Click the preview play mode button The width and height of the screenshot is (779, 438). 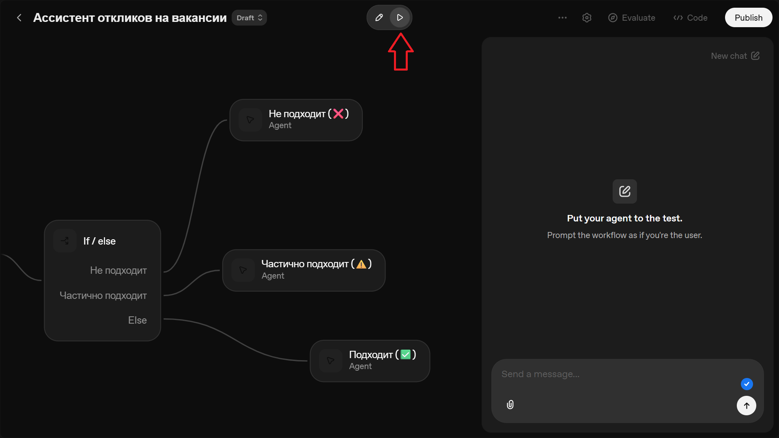pyautogui.click(x=400, y=17)
